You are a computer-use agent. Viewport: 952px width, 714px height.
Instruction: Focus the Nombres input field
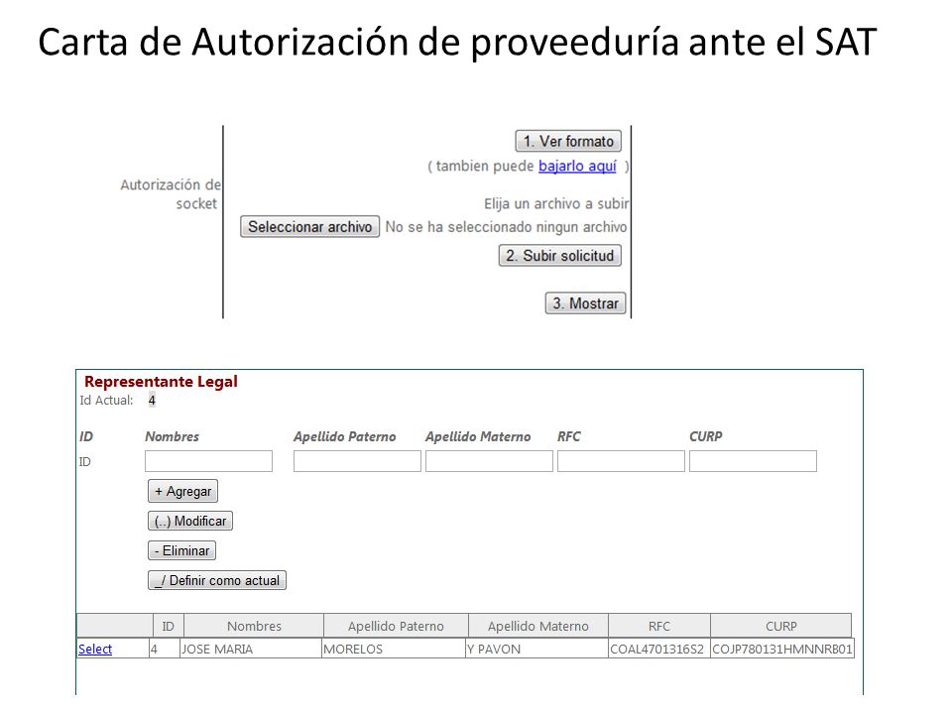click(208, 461)
